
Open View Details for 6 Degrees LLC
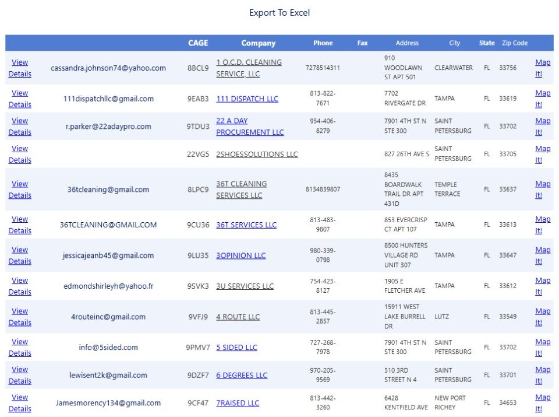[x=20, y=375]
